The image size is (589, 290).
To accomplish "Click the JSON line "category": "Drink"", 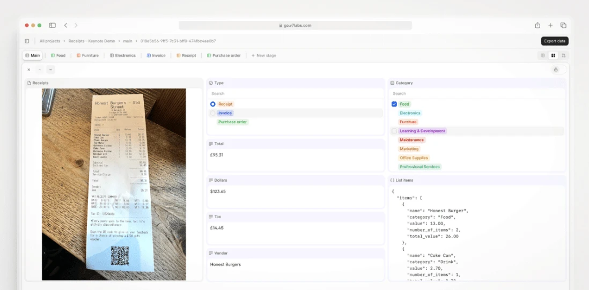I will [432, 262].
